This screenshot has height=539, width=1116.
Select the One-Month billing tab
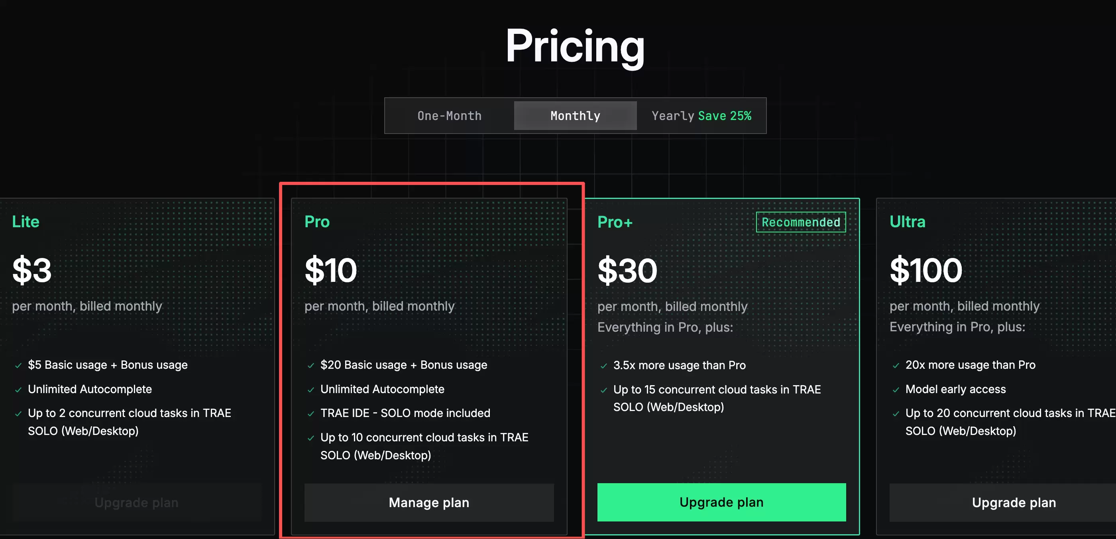point(449,116)
